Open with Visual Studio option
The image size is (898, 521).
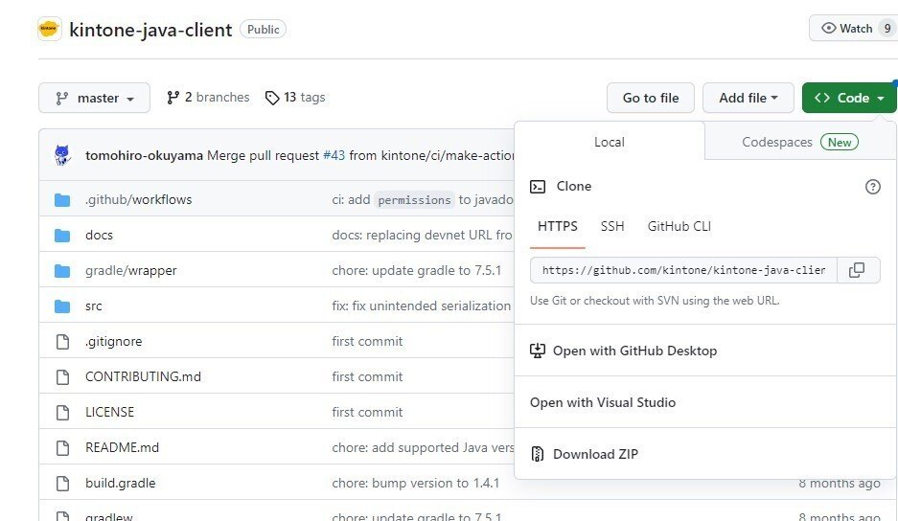[x=603, y=402]
